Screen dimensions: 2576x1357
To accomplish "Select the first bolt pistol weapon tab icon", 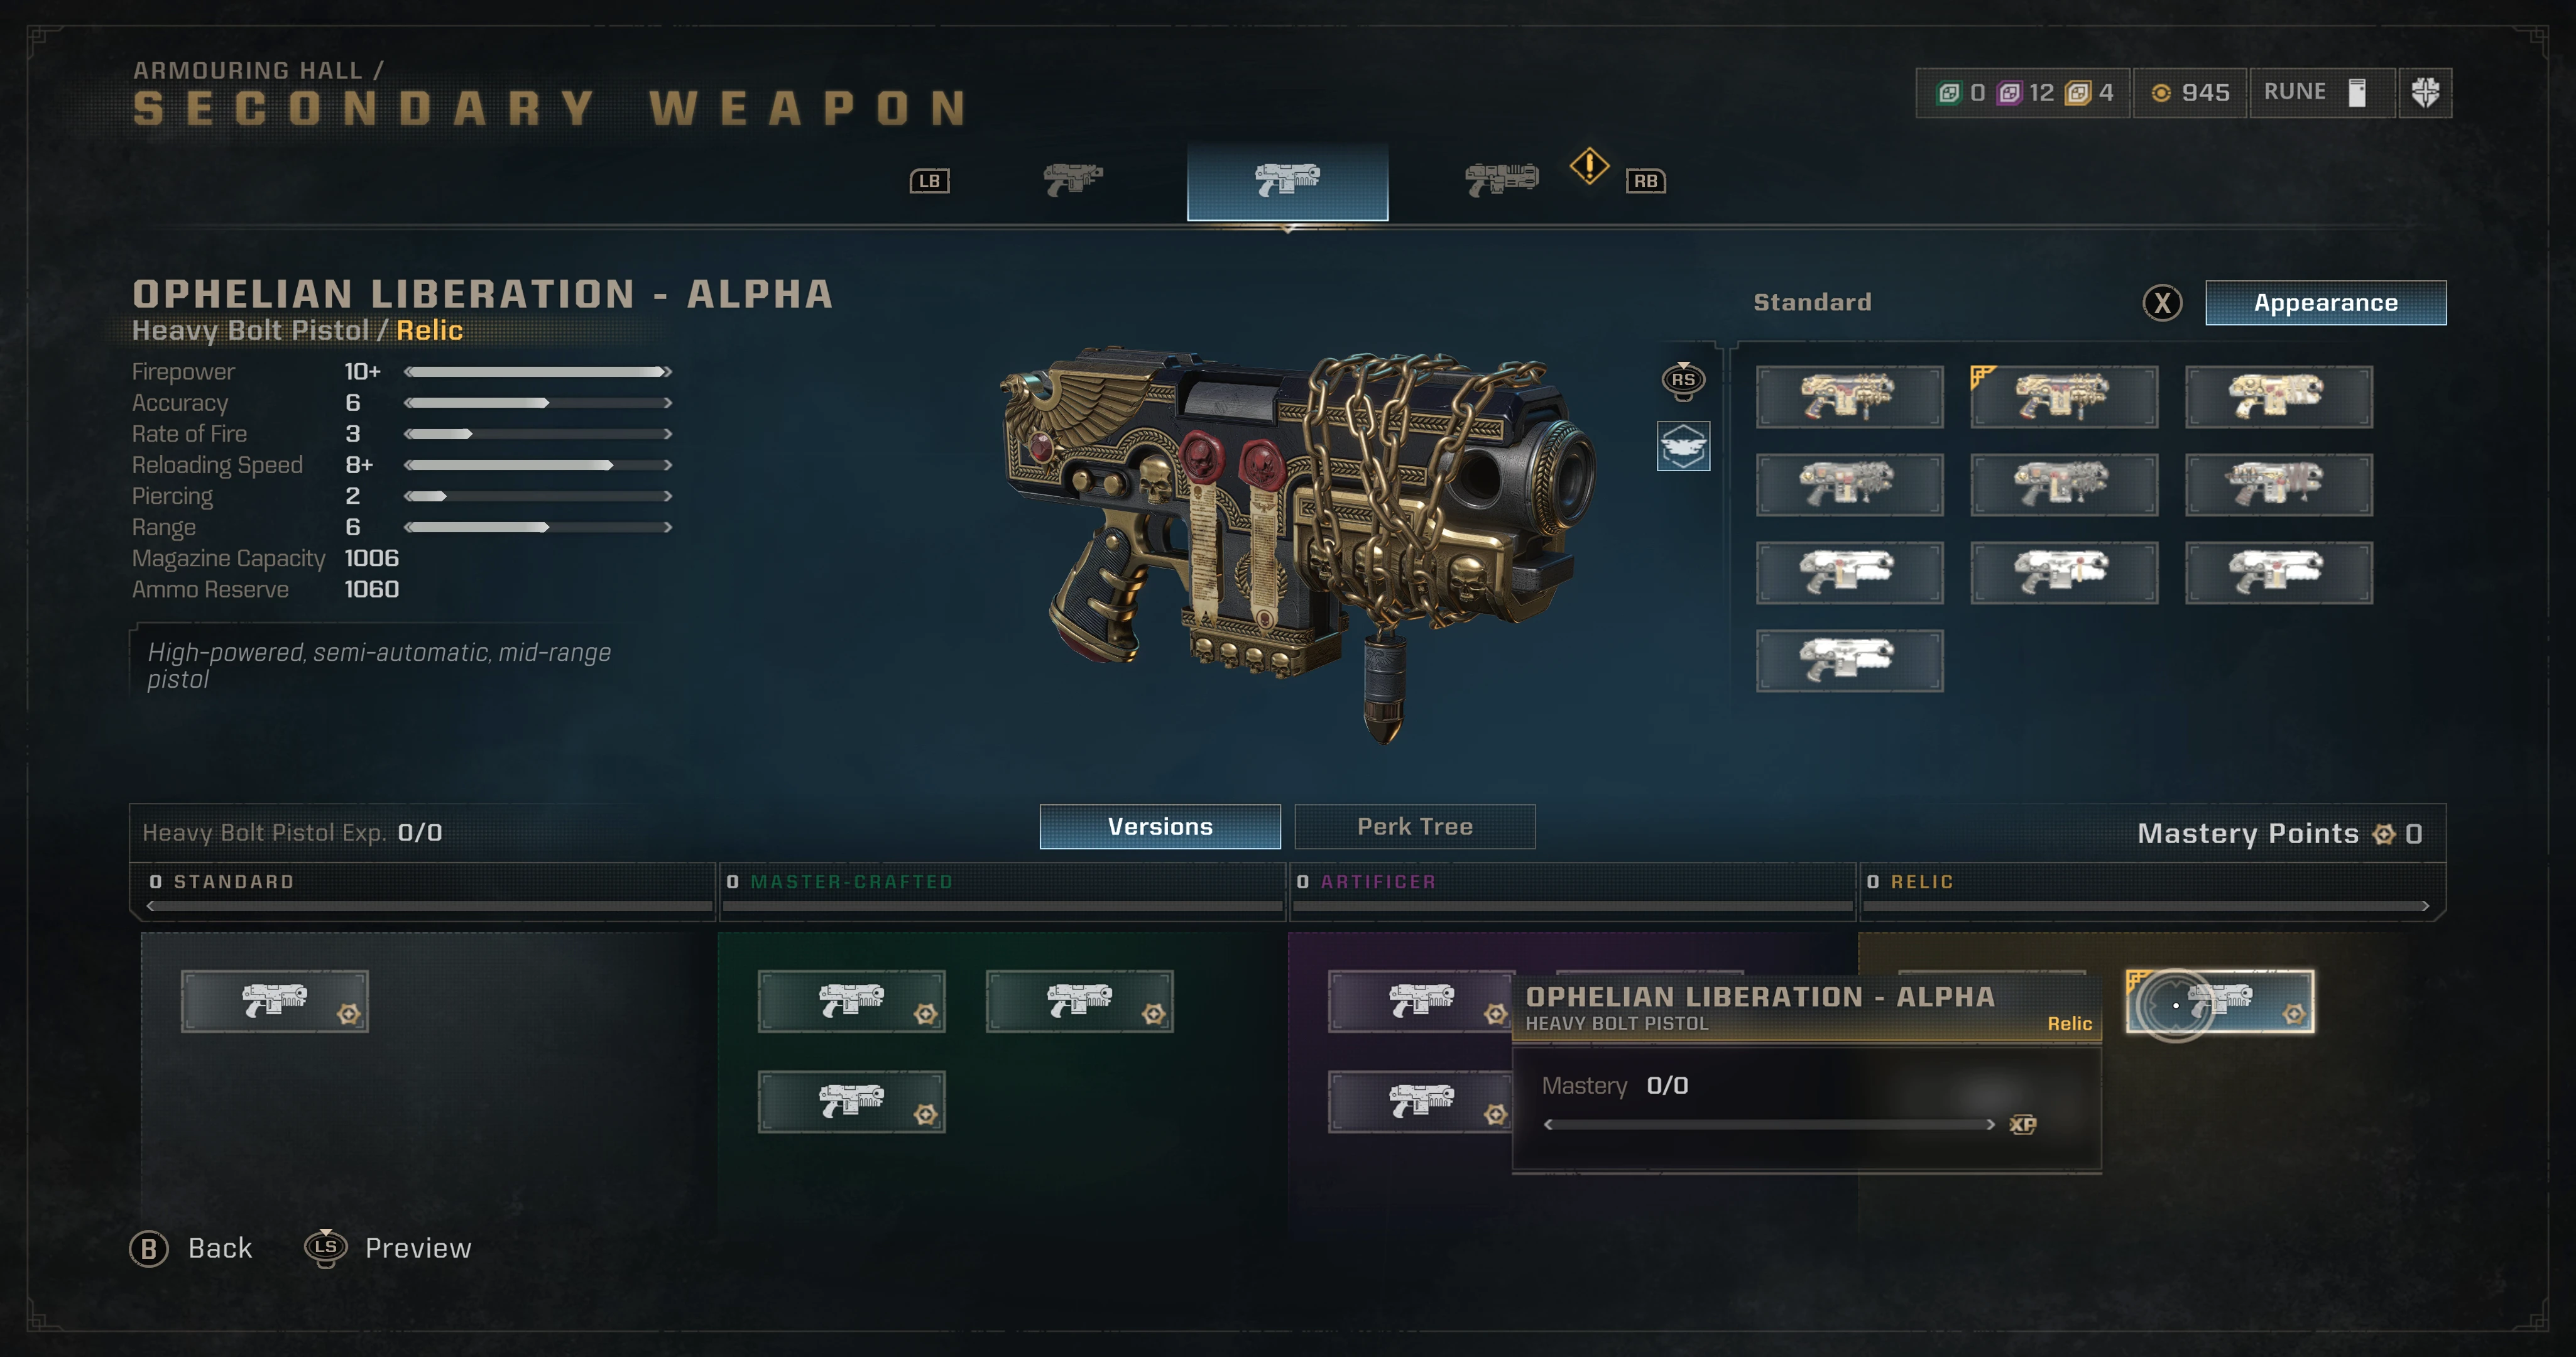I will pyautogui.click(x=1073, y=180).
